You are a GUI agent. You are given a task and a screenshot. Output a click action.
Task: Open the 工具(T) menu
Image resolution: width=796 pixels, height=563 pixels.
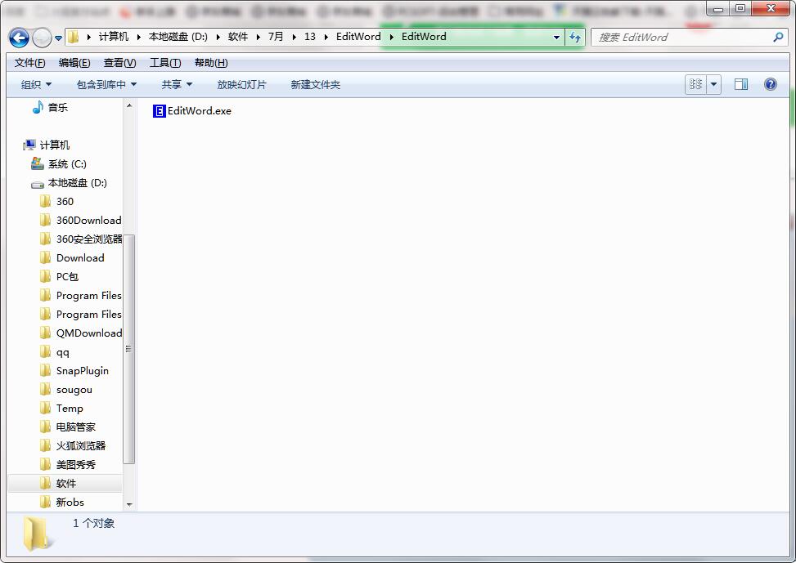click(164, 63)
